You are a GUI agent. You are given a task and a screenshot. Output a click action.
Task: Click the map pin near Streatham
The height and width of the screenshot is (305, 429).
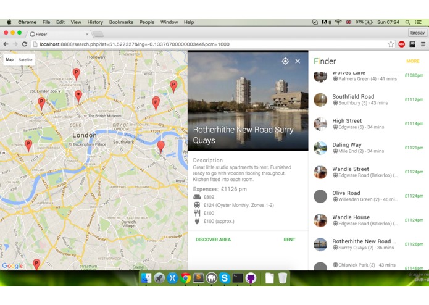(x=36, y=264)
